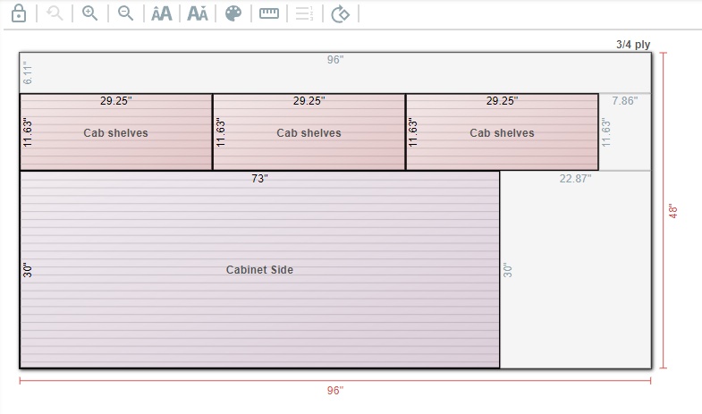702x414 pixels.
Task: Click the 22.87" offcut area
Action: (x=575, y=268)
